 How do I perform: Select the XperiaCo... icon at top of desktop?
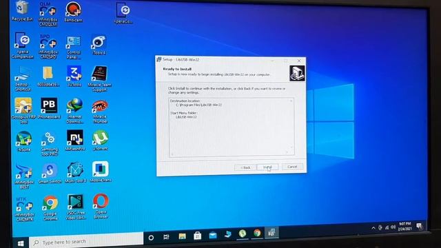coord(123,13)
